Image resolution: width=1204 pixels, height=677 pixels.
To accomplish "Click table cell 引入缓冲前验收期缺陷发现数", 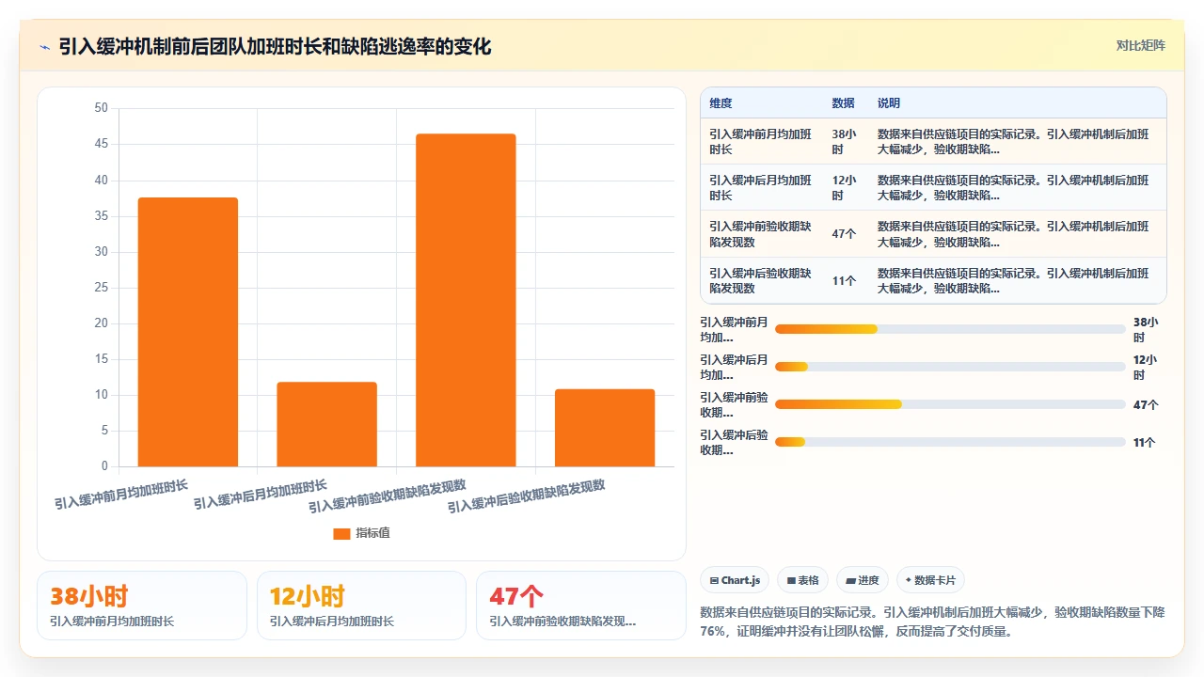I will coord(761,234).
